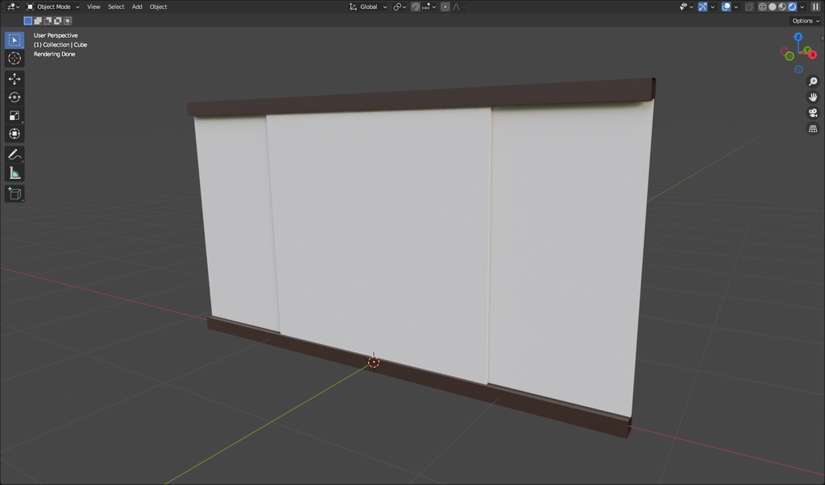Pause viewport rendering preview
The image size is (825, 485).
tap(815, 6)
